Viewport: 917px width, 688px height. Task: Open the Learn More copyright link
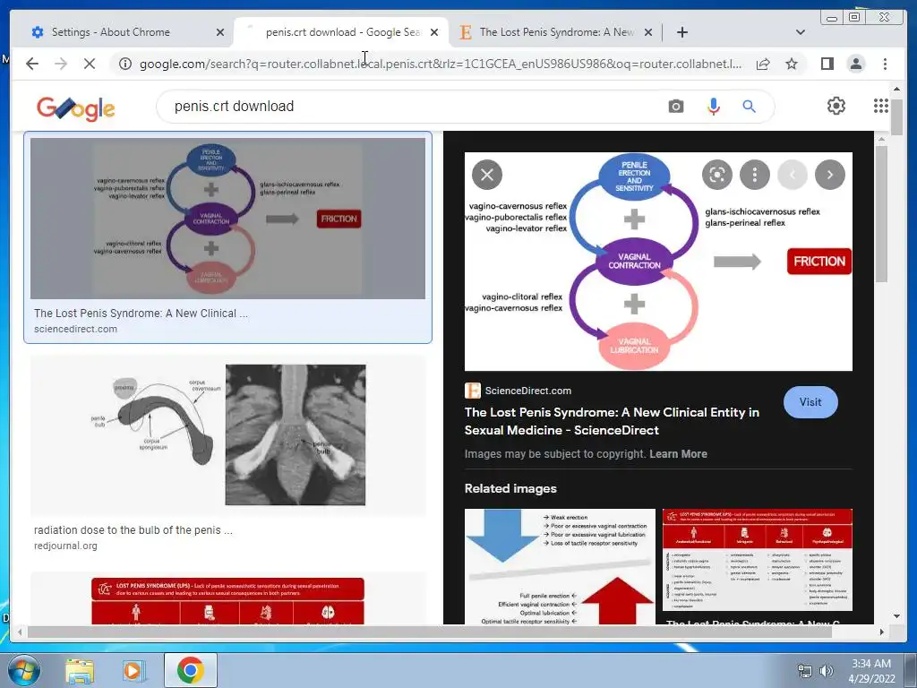coord(678,454)
